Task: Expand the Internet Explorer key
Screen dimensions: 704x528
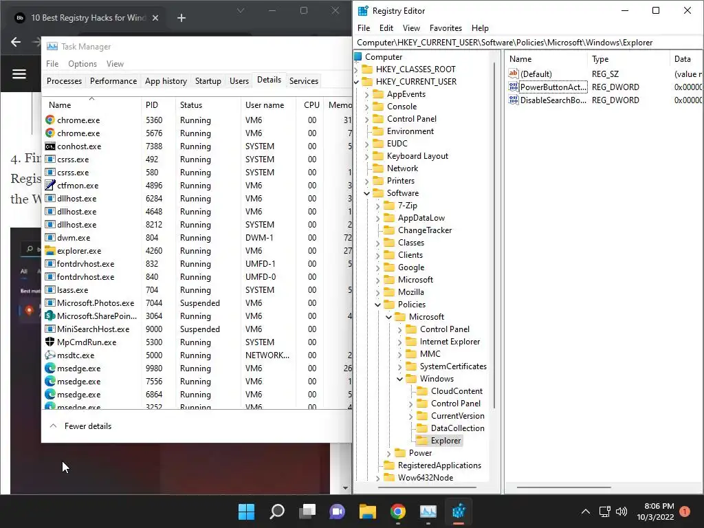Action: [x=399, y=342]
